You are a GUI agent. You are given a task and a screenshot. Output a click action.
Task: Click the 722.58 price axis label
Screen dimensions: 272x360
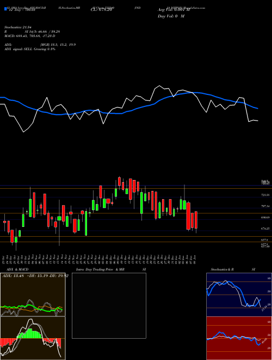[265, 195]
